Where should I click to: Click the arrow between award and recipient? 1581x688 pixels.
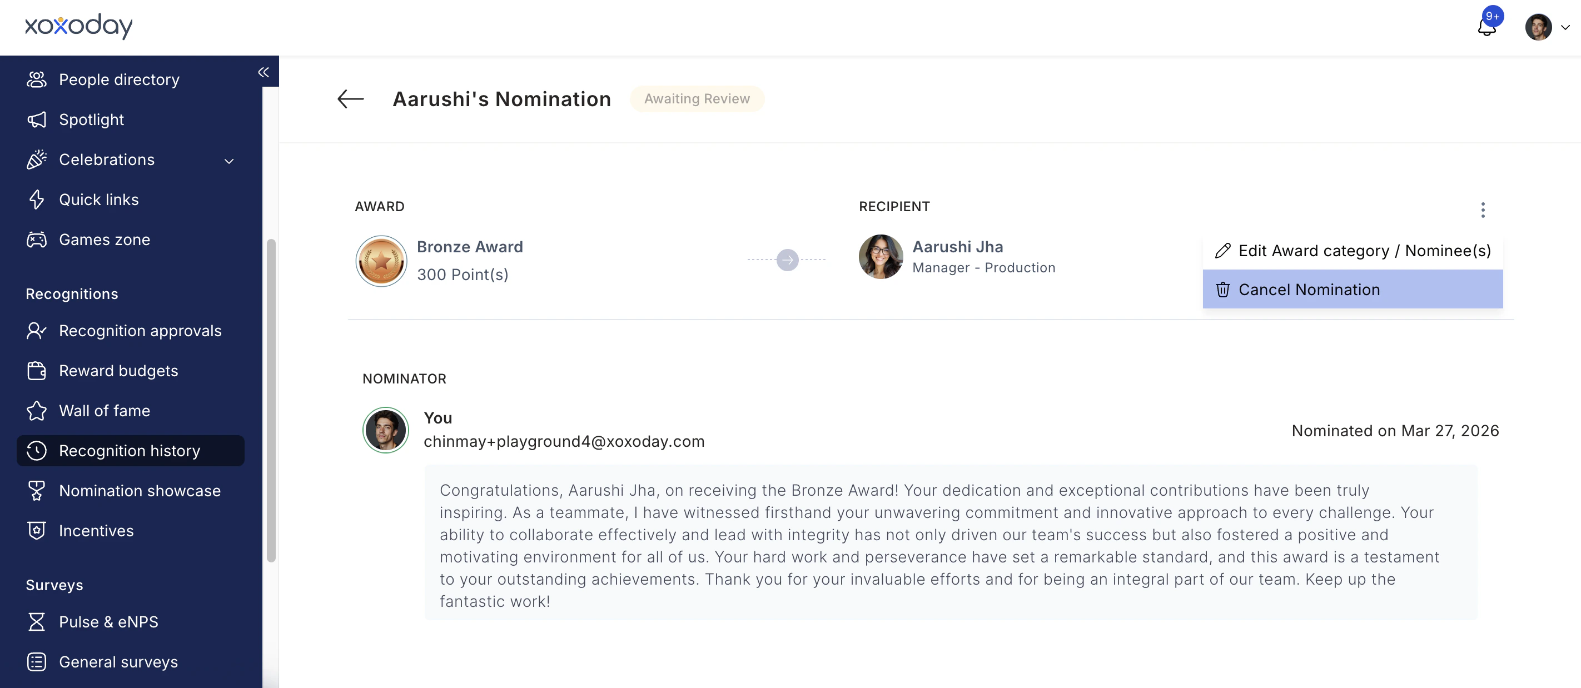click(x=787, y=260)
